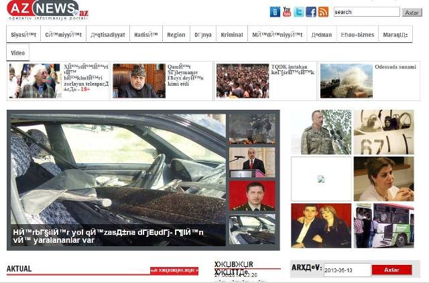The height and width of the screenshot is (283, 429).
Task: Switch to the Video tab
Action: tap(18, 53)
